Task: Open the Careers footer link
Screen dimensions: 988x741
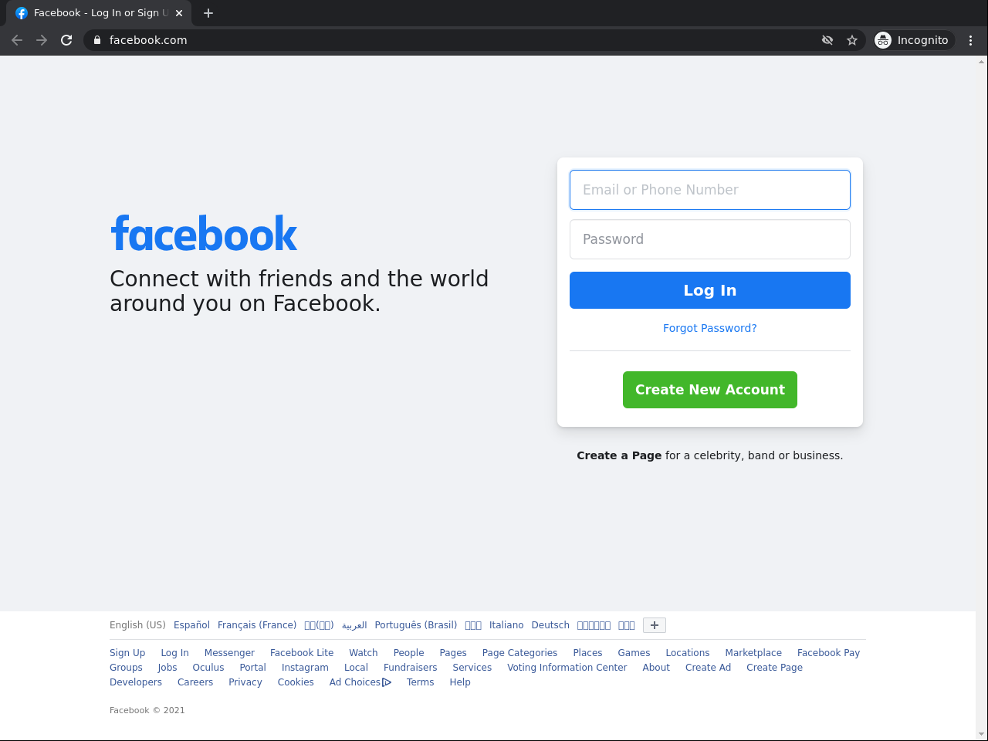Action: point(195,682)
